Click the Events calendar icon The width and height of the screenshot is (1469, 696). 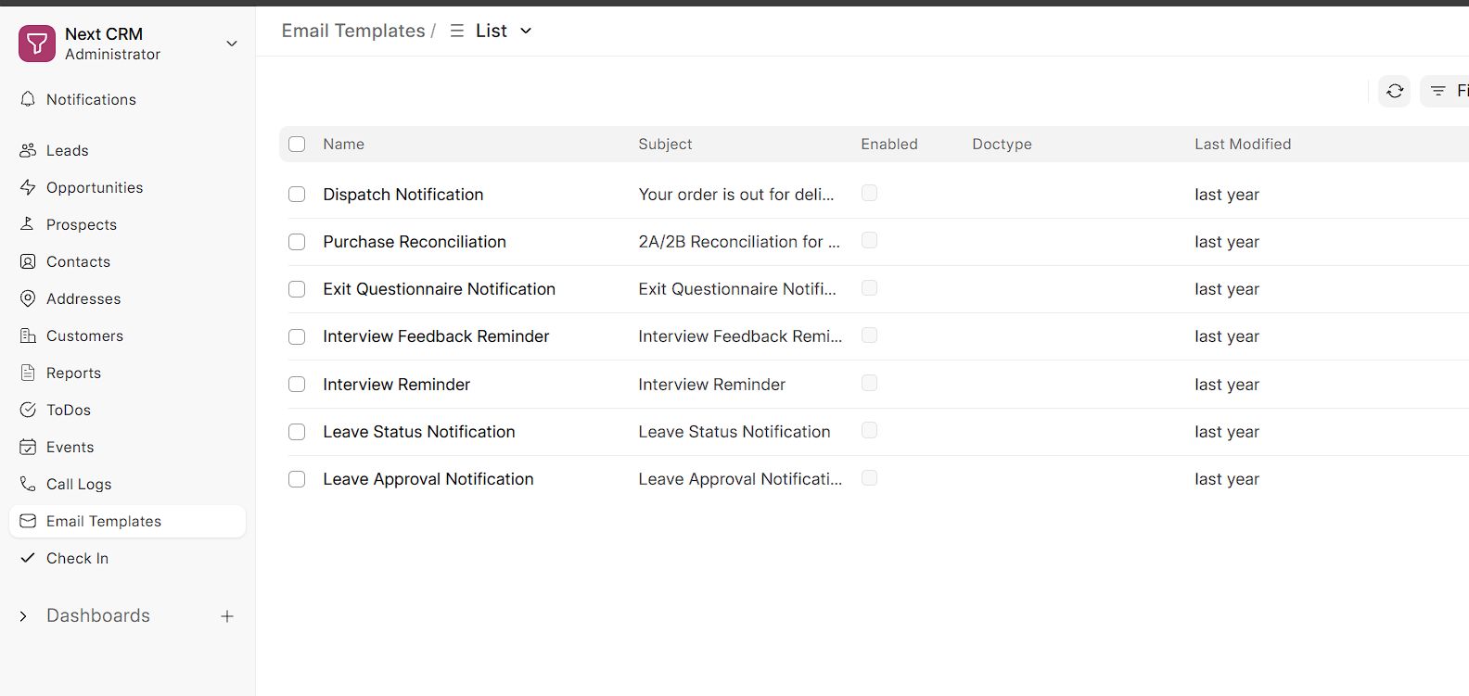point(28,447)
